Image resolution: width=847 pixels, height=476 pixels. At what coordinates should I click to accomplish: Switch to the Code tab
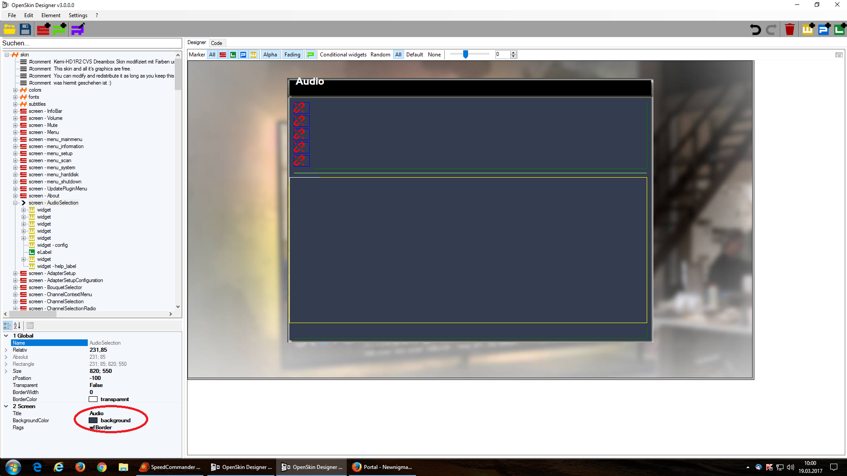(216, 43)
